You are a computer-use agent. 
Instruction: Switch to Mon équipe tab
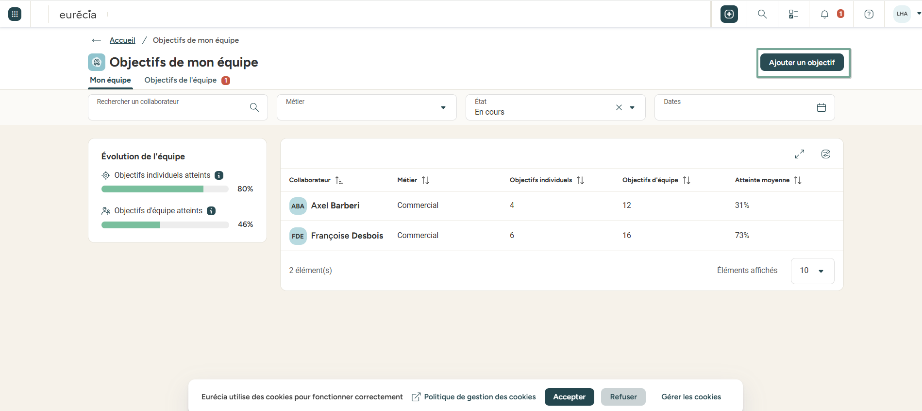point(111,80)
